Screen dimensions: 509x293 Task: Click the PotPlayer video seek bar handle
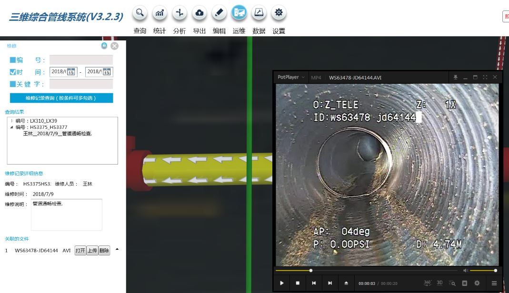[310, 270]
